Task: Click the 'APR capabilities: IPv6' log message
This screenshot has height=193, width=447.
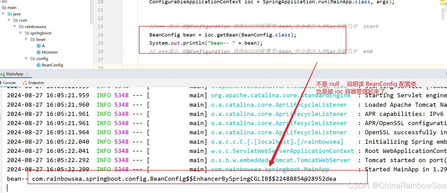Action: (404, 114)
